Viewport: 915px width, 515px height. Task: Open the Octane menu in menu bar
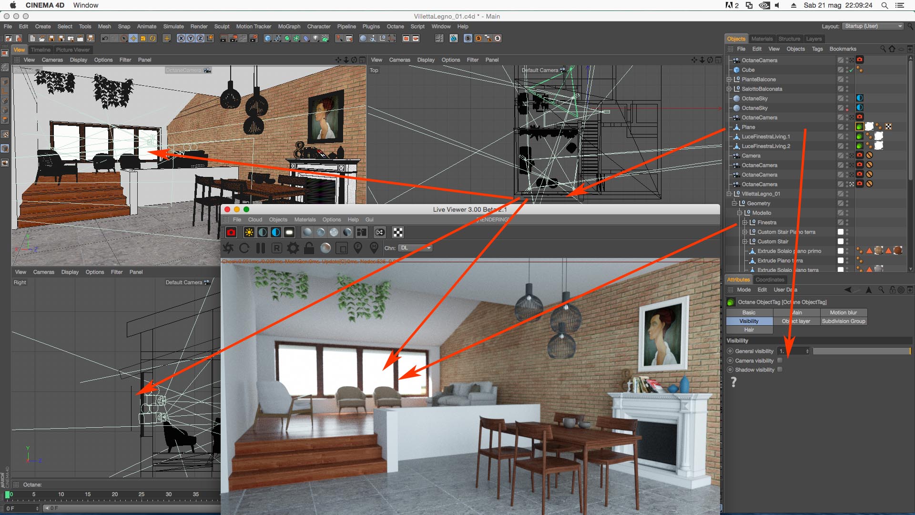[395, 26]
